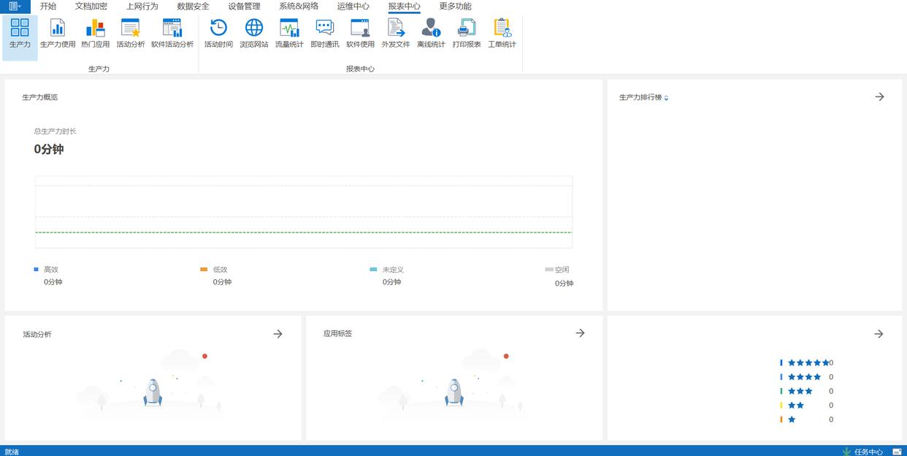
Task: Open the 生产力排行榜 details arrow
Action: (x=879, y=96)
